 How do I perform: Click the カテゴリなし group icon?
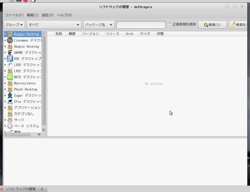point(10,114)
